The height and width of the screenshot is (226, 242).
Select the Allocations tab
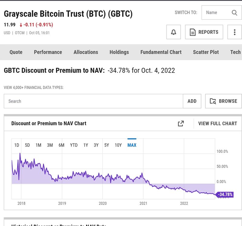coord(86,52)
